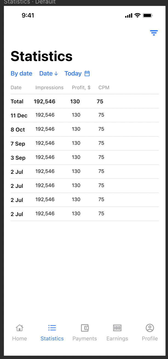Switch to the Earnings tab label
The image size is (168, 359).
[117, 338]
